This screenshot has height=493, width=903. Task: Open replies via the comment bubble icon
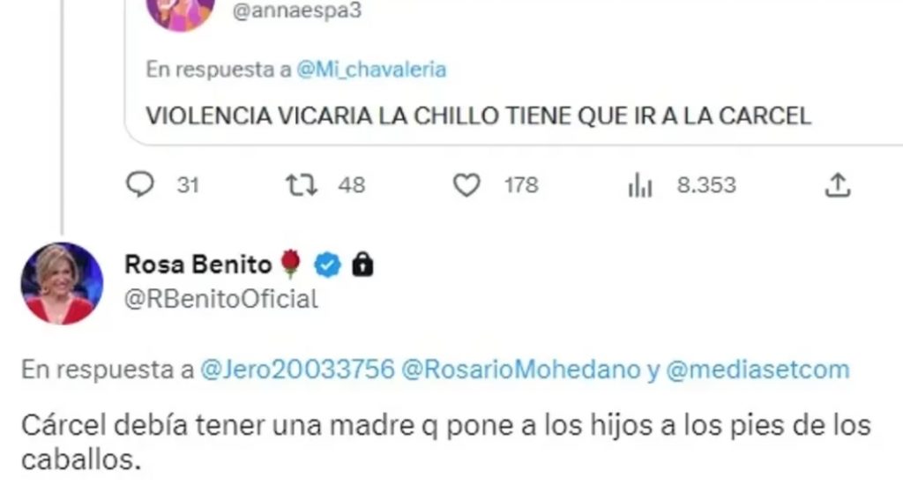click(x=140, y=185)
